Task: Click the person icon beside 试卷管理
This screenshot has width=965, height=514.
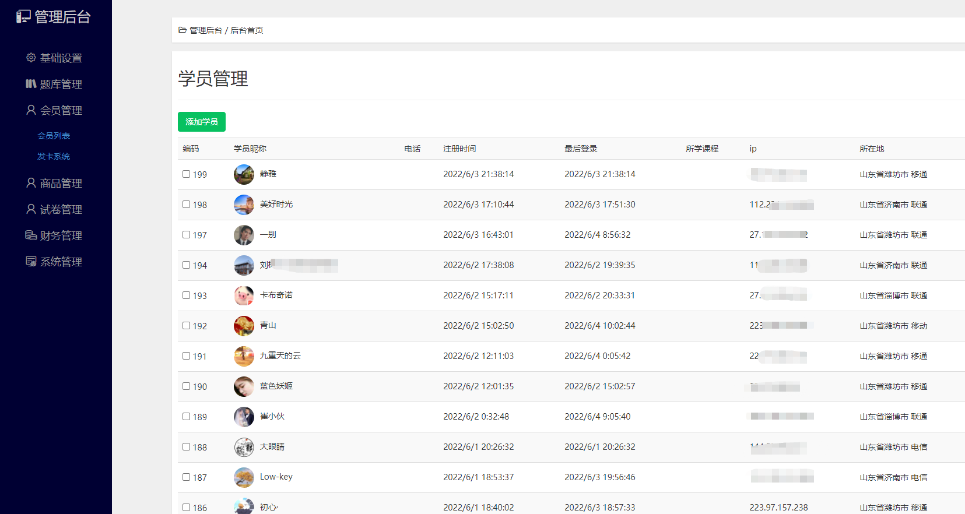Action: click(x=31, y=209)
